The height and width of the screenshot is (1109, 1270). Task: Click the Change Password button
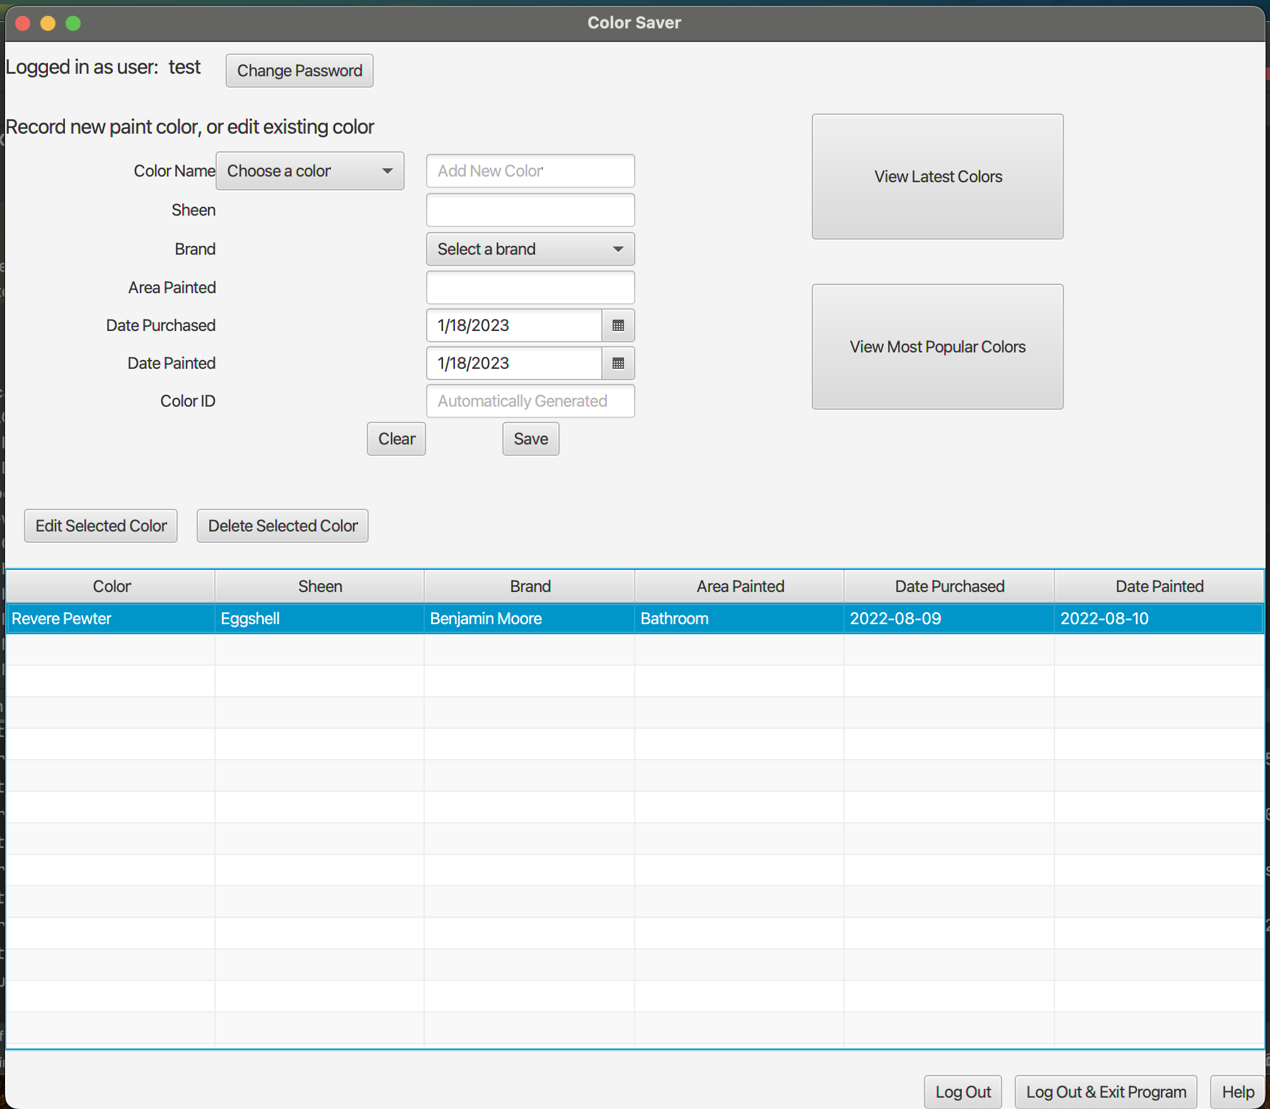[299, 71]
